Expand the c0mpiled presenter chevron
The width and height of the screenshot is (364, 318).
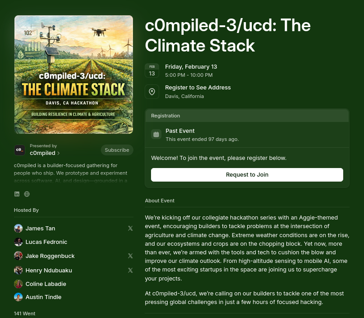point(58,153)
